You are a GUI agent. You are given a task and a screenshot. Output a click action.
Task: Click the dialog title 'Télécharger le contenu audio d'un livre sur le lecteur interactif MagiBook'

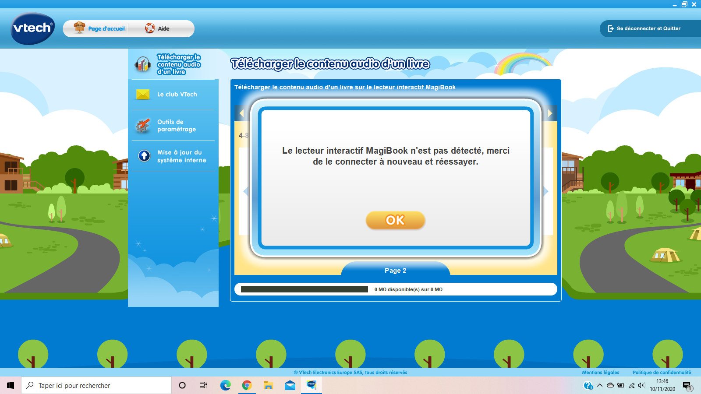[345, 87]
